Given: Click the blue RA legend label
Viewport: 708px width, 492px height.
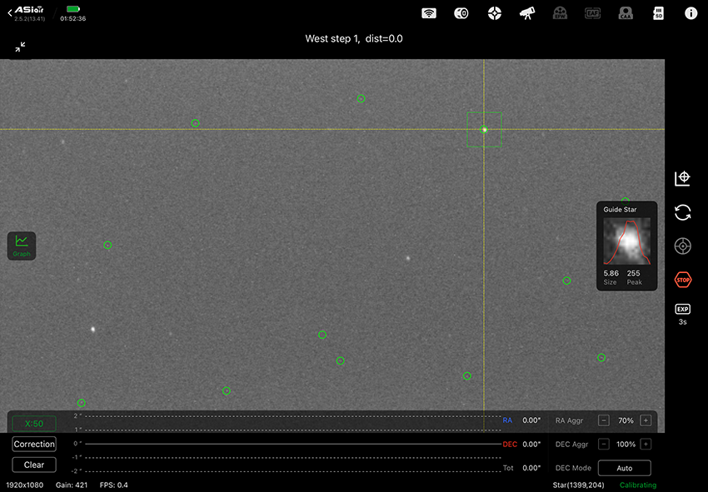Looking at the screenshot, I should point(507,420).
